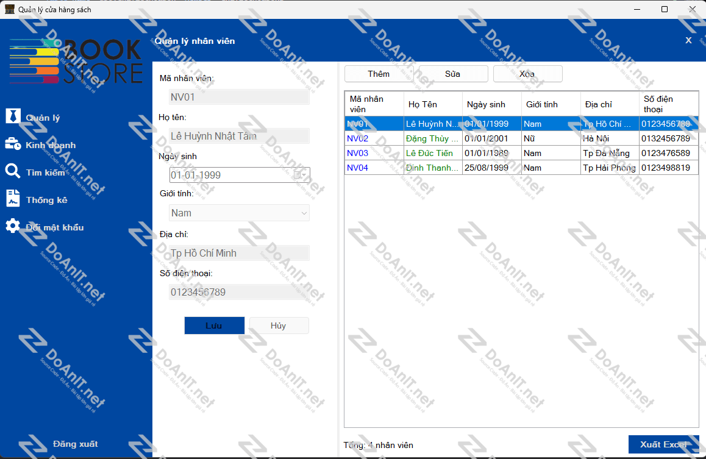
Task: Close the Quản lý nhân viên panel
Action: (688, 40)
